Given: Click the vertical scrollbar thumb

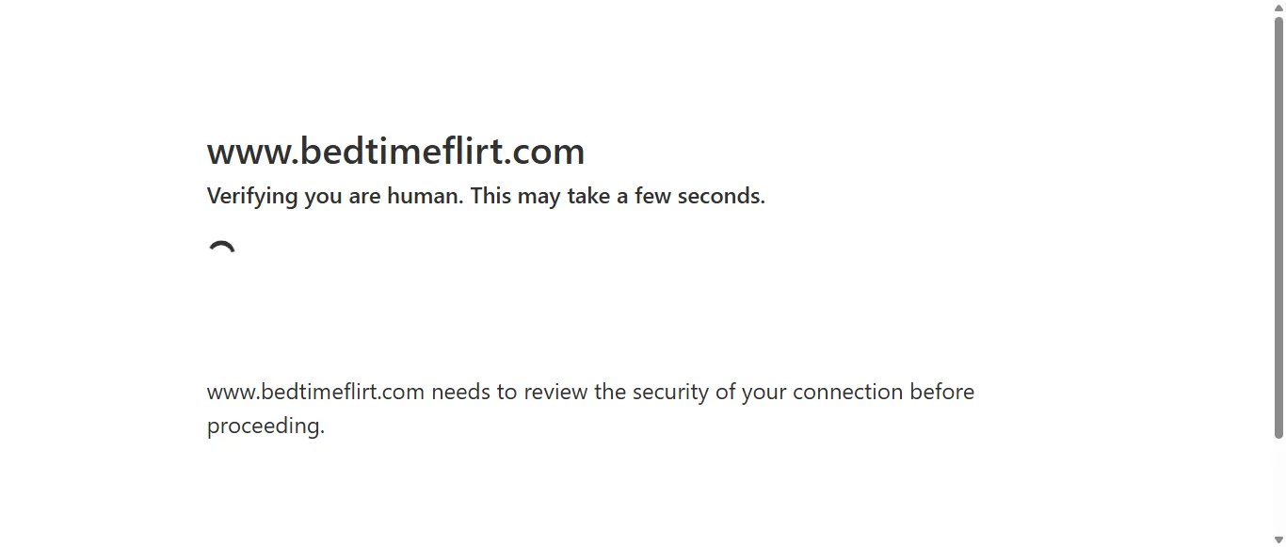Looking at the screenshot, I should click(x=1278, y=226).
